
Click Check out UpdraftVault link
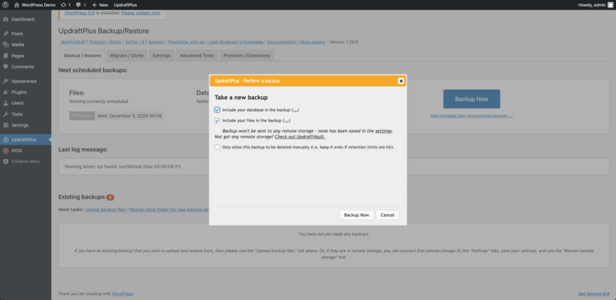tap(300, 137)
